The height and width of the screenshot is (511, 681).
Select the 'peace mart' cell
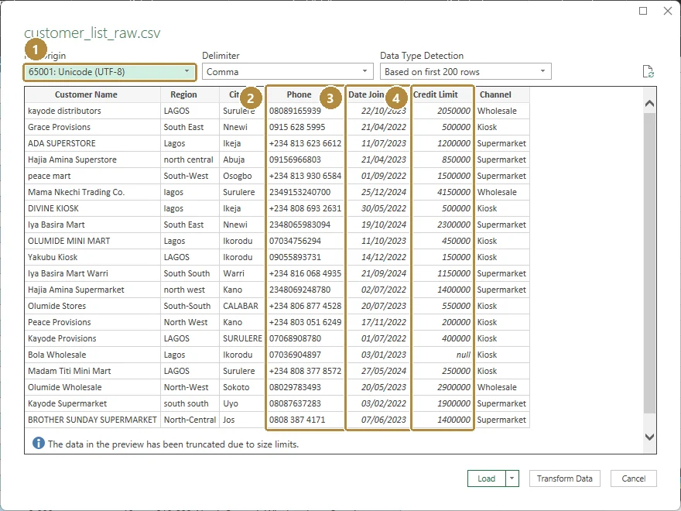pos(93,176)
